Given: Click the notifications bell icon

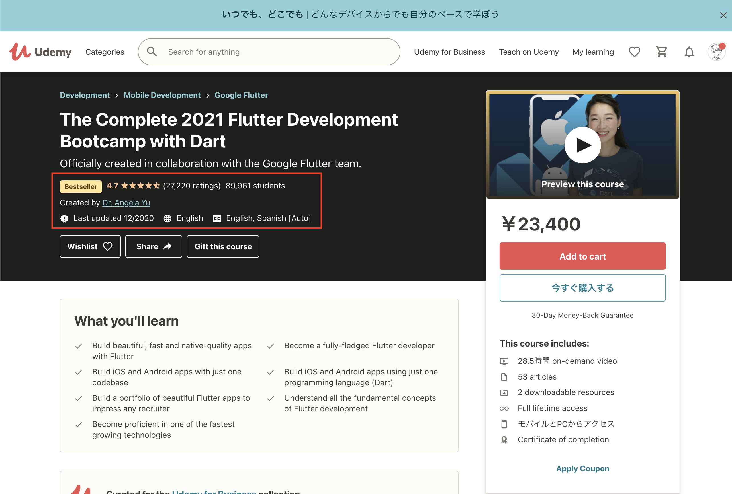Looking at the screenshot, I should pyautogui.click(x=689, y=52).
